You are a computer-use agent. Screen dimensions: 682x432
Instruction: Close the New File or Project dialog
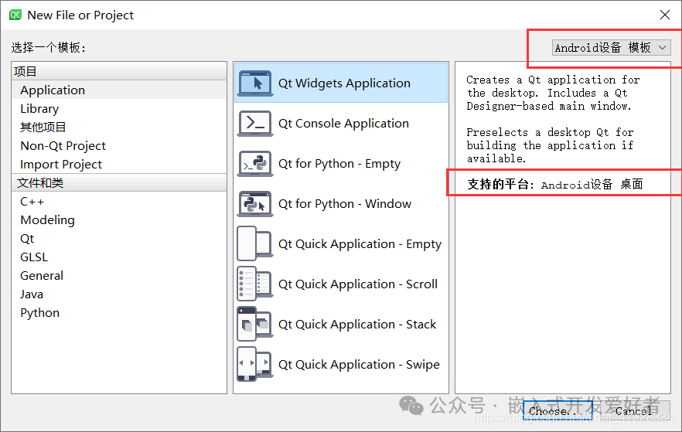coord(665,15)
